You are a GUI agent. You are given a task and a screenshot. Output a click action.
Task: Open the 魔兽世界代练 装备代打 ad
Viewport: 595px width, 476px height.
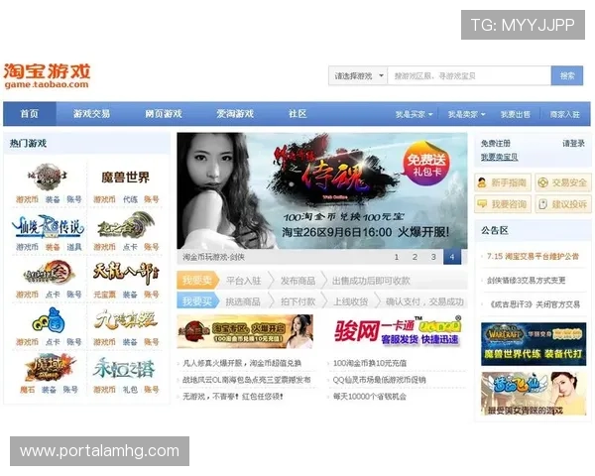534,344
